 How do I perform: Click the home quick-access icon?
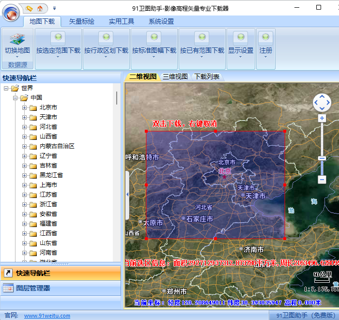(40, 8)
